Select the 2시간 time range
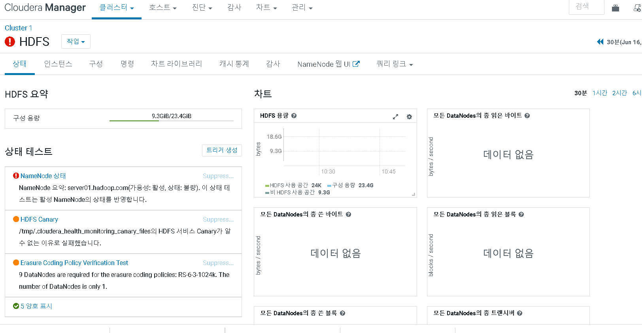The width and height of the screenshot is (642, 333). click(x=620, y=93)
